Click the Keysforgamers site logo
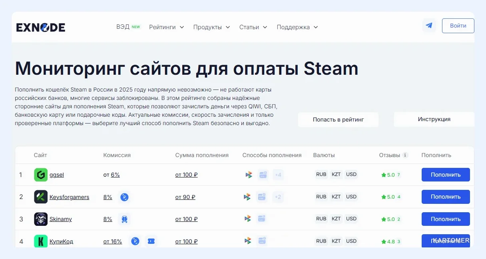The width and height of the screenshot is (486, 259). point(41,197)
